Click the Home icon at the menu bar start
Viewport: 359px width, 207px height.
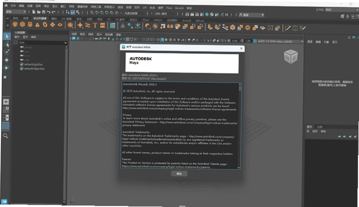(x=6, y=5)
